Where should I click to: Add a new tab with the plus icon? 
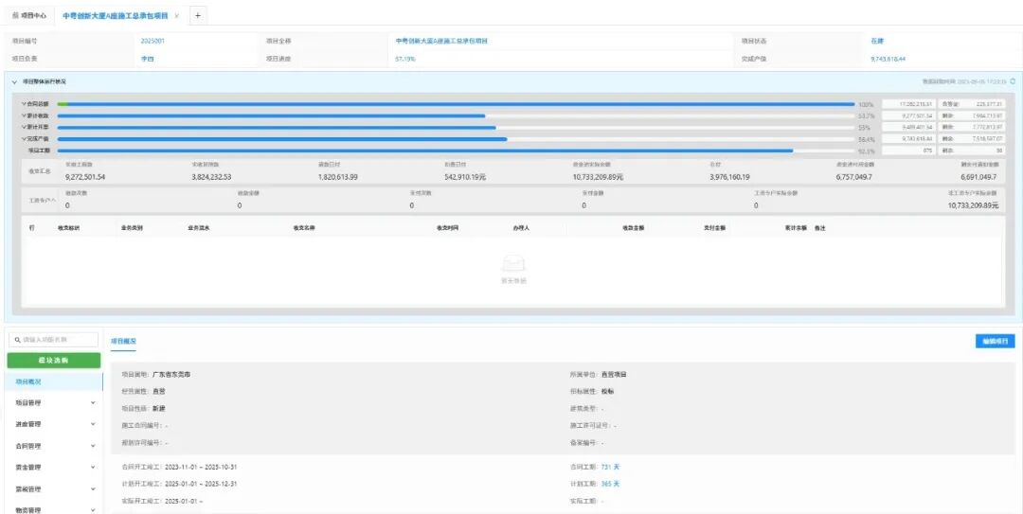pyautogui.click(x=198, y=16)
